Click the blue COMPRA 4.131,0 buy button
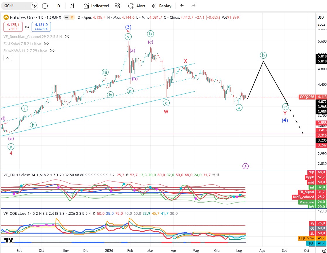327x253 pixels. click(x=41, y=27)
